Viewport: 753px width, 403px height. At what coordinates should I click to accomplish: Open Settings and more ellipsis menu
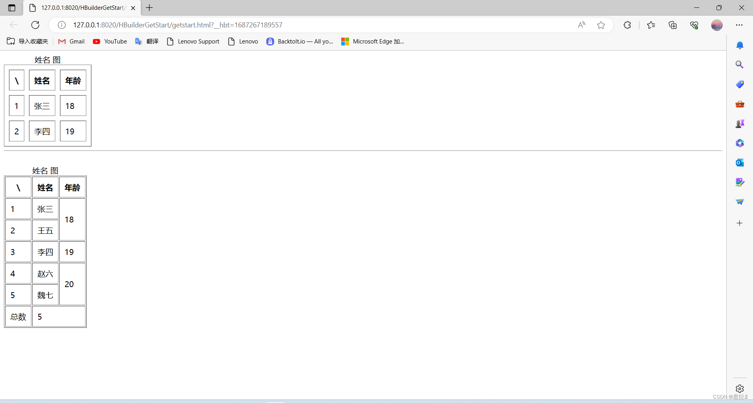[739, 25]
